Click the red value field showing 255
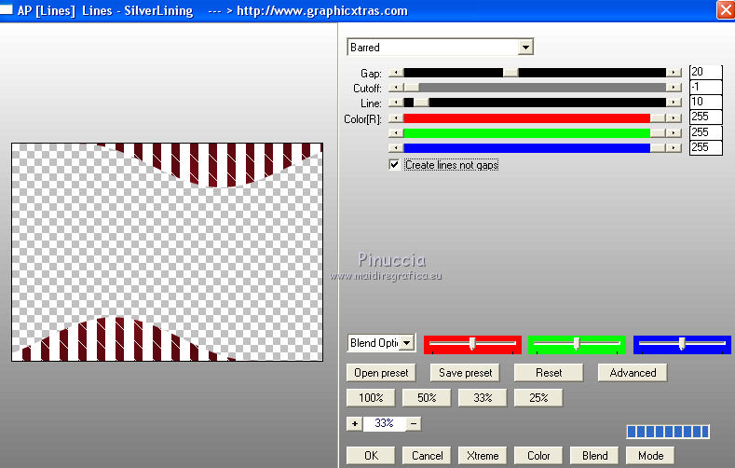 705,117
